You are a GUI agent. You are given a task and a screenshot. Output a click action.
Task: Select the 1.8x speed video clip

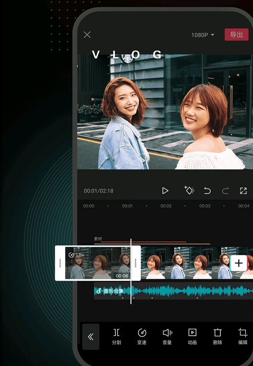[x=98, y=263]
